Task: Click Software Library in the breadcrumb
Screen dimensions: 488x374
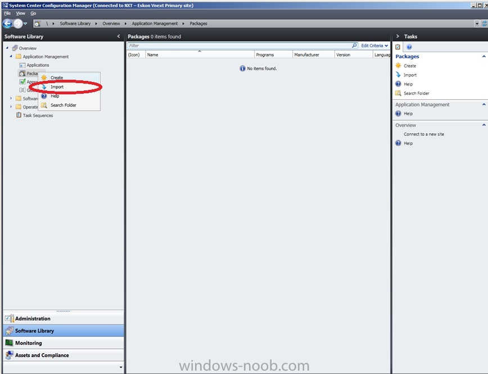Action: coord(75,24)
